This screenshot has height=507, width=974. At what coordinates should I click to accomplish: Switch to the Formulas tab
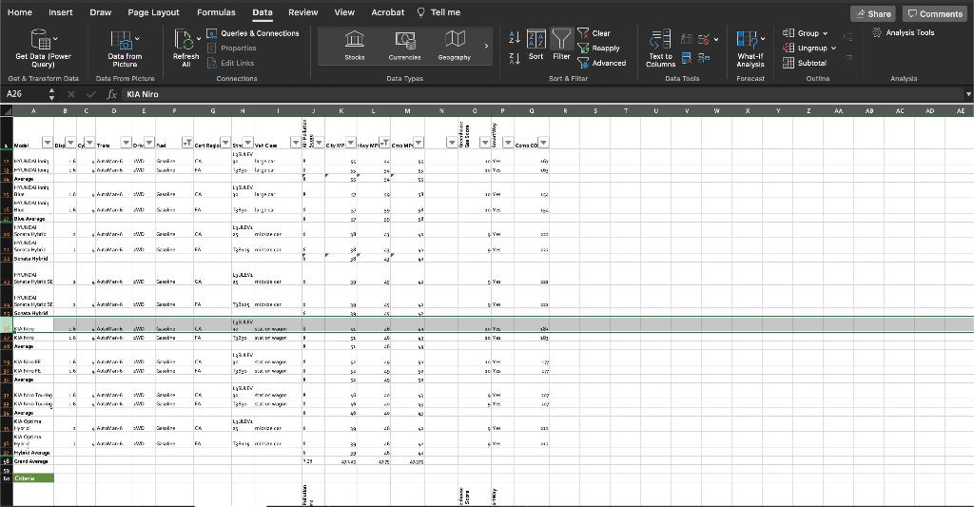click(216, 12)
